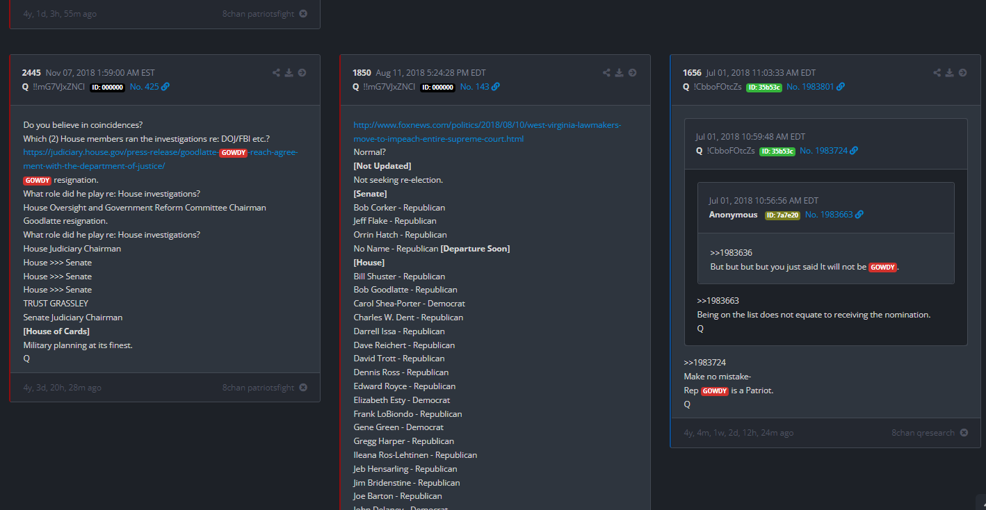
Task: Open the chain link icon next to No. 143
Action: [496, 87]
